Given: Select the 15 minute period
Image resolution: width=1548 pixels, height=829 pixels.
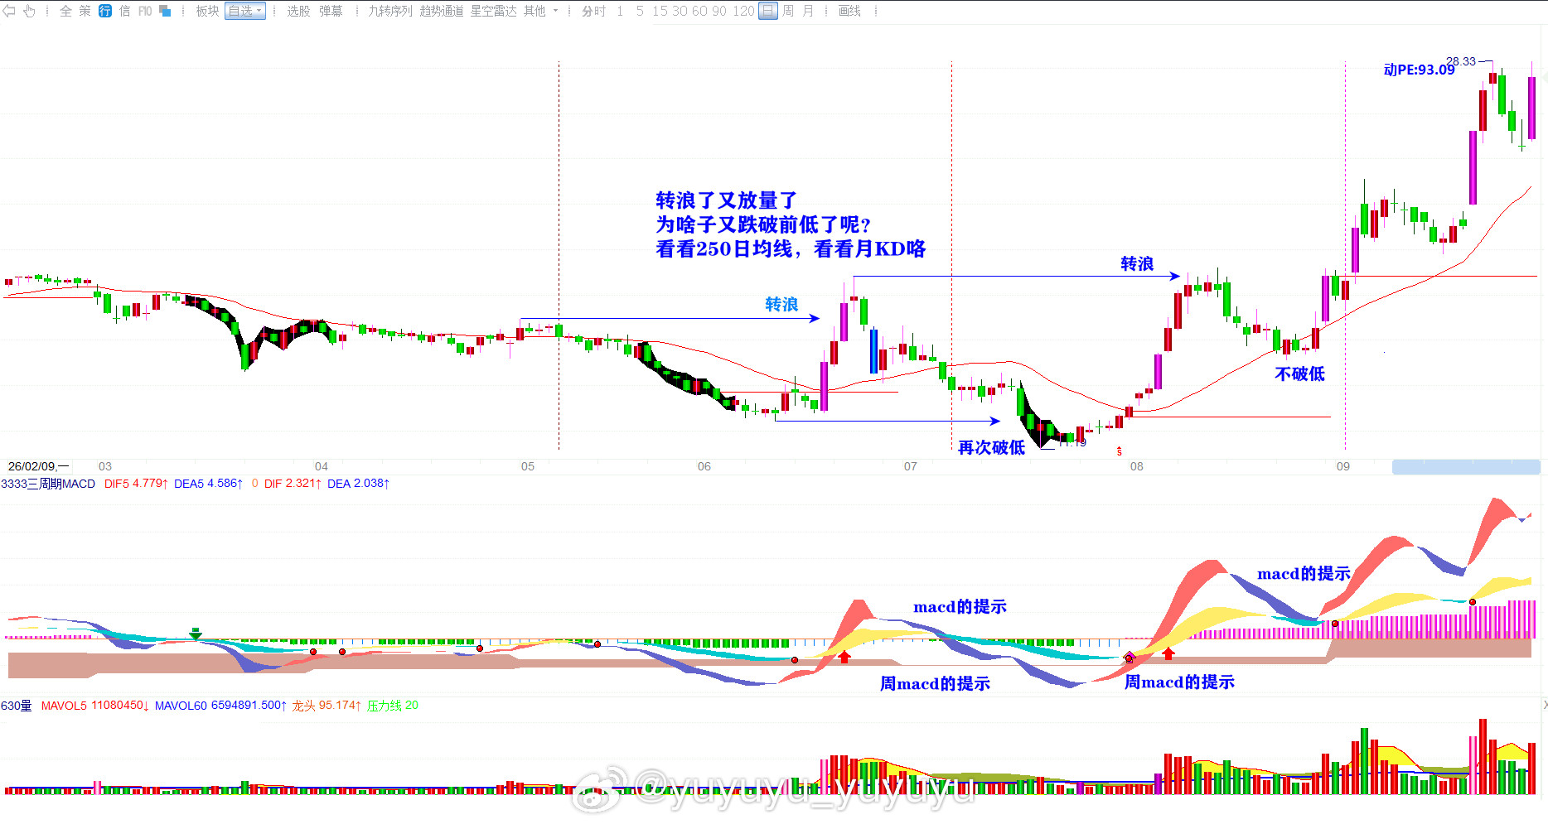Looking at the screenshot, I should click(x=660, y=11).
